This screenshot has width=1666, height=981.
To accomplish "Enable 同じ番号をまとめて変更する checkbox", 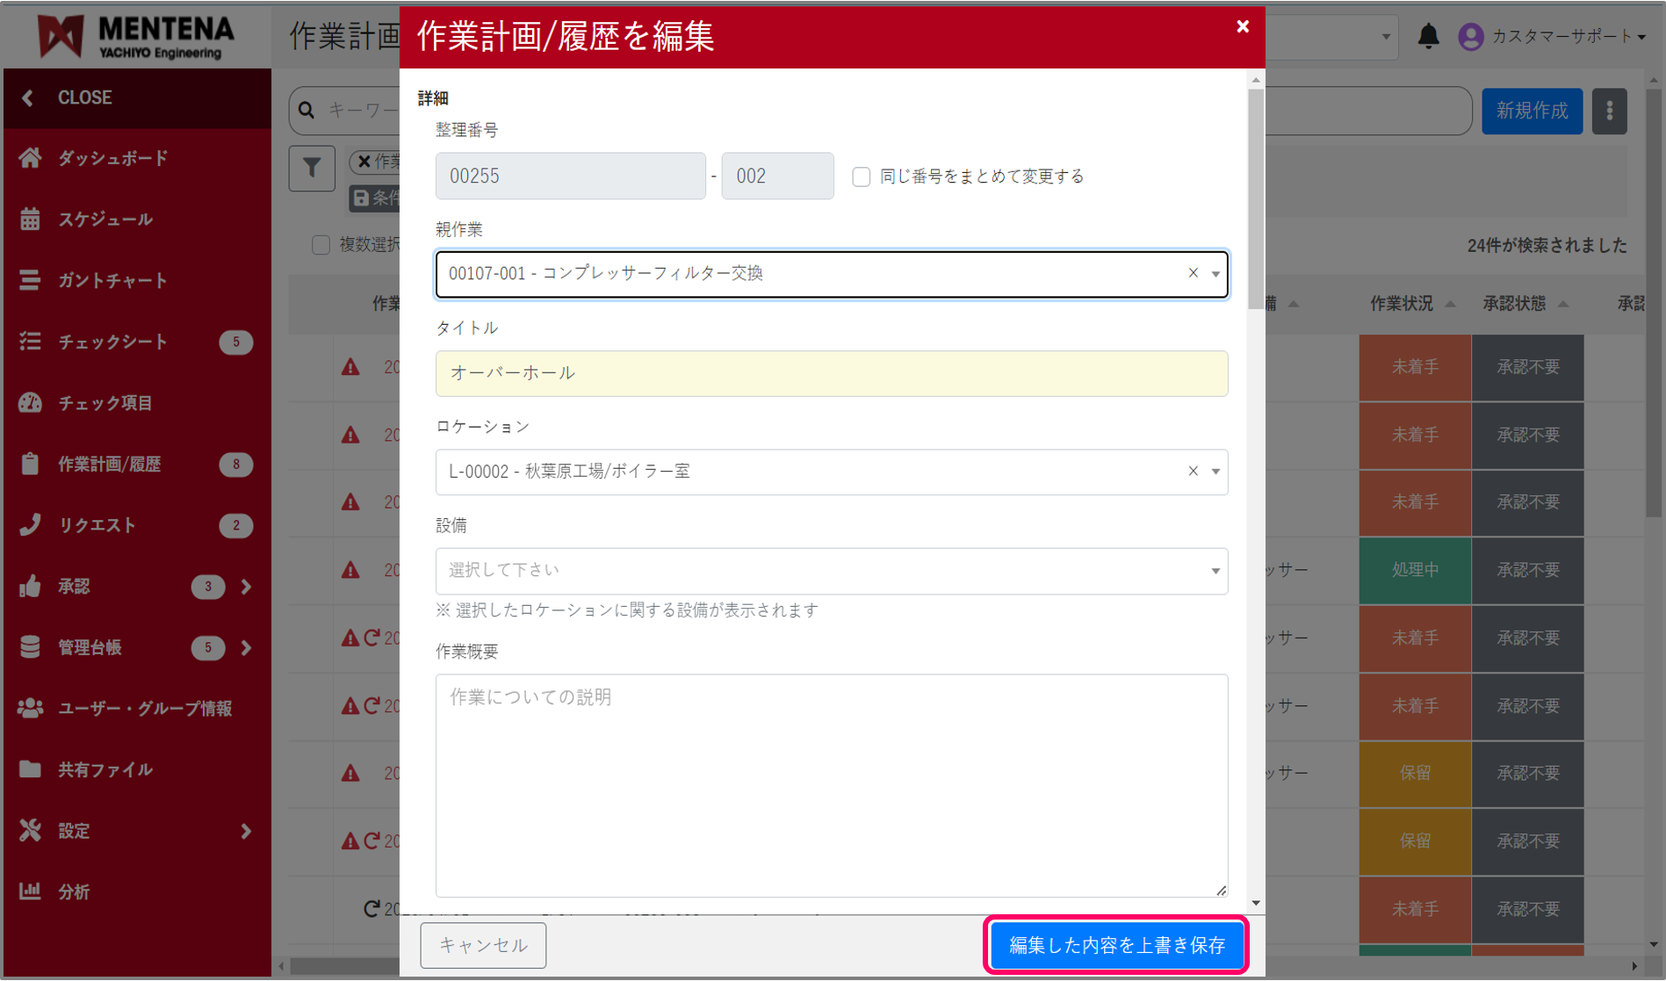I will tap(861, 177).
